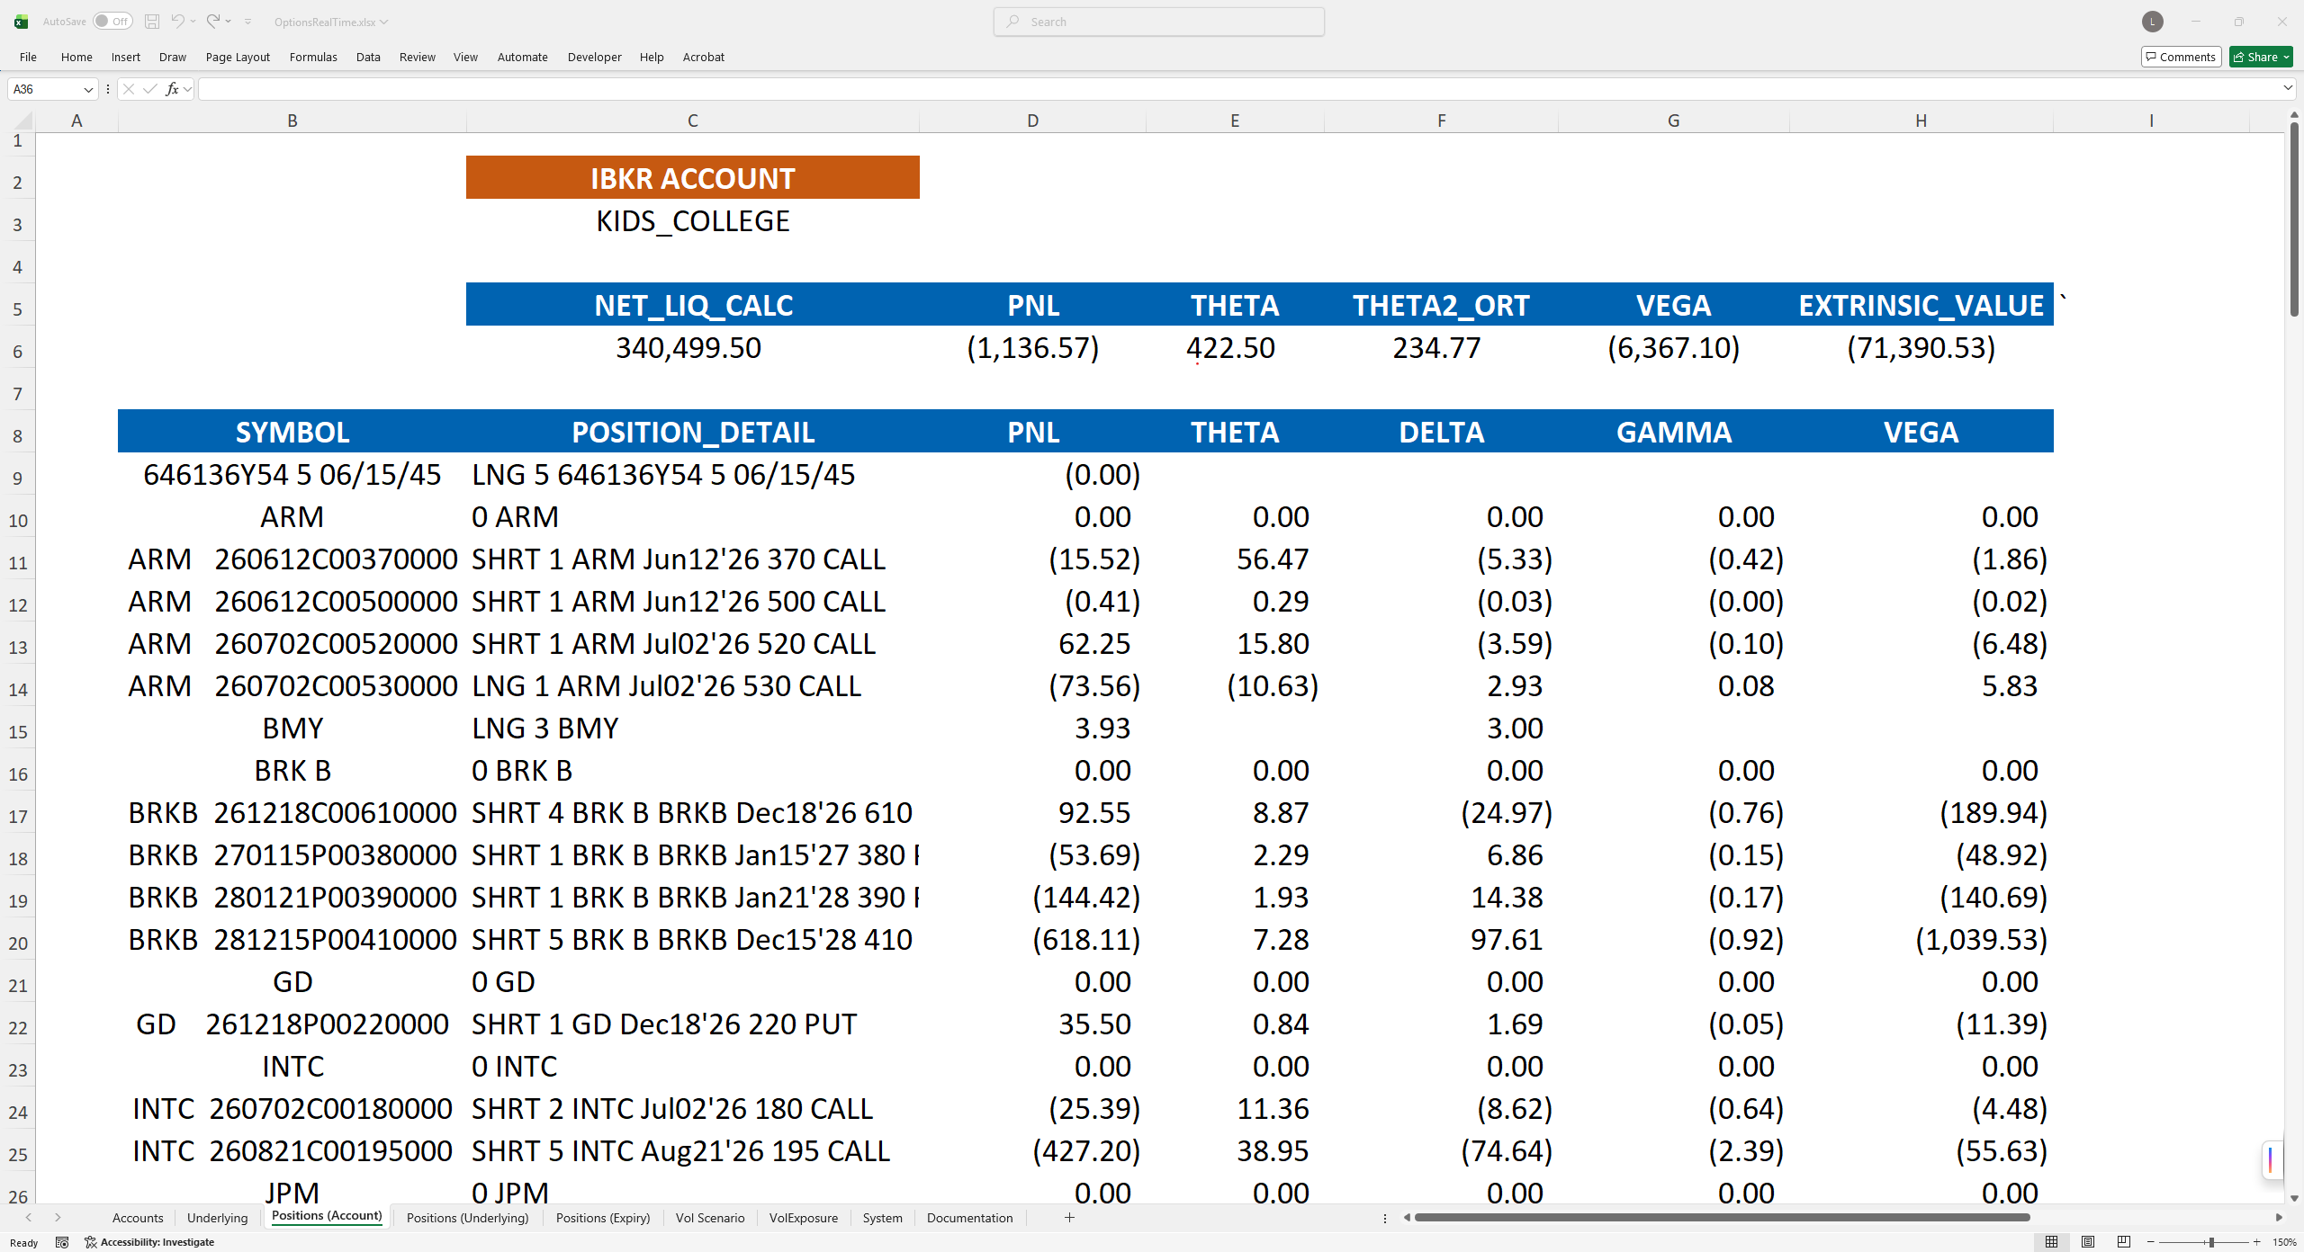Image resolution: width=2304 pixels, height=1252 pixels.
Task: Switch to the Positions (Expiry) sheet tab
Action: click(x=603, y=1218)
